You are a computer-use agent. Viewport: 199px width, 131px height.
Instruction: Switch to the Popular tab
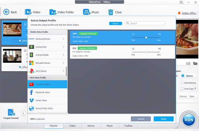coord(54,126)
